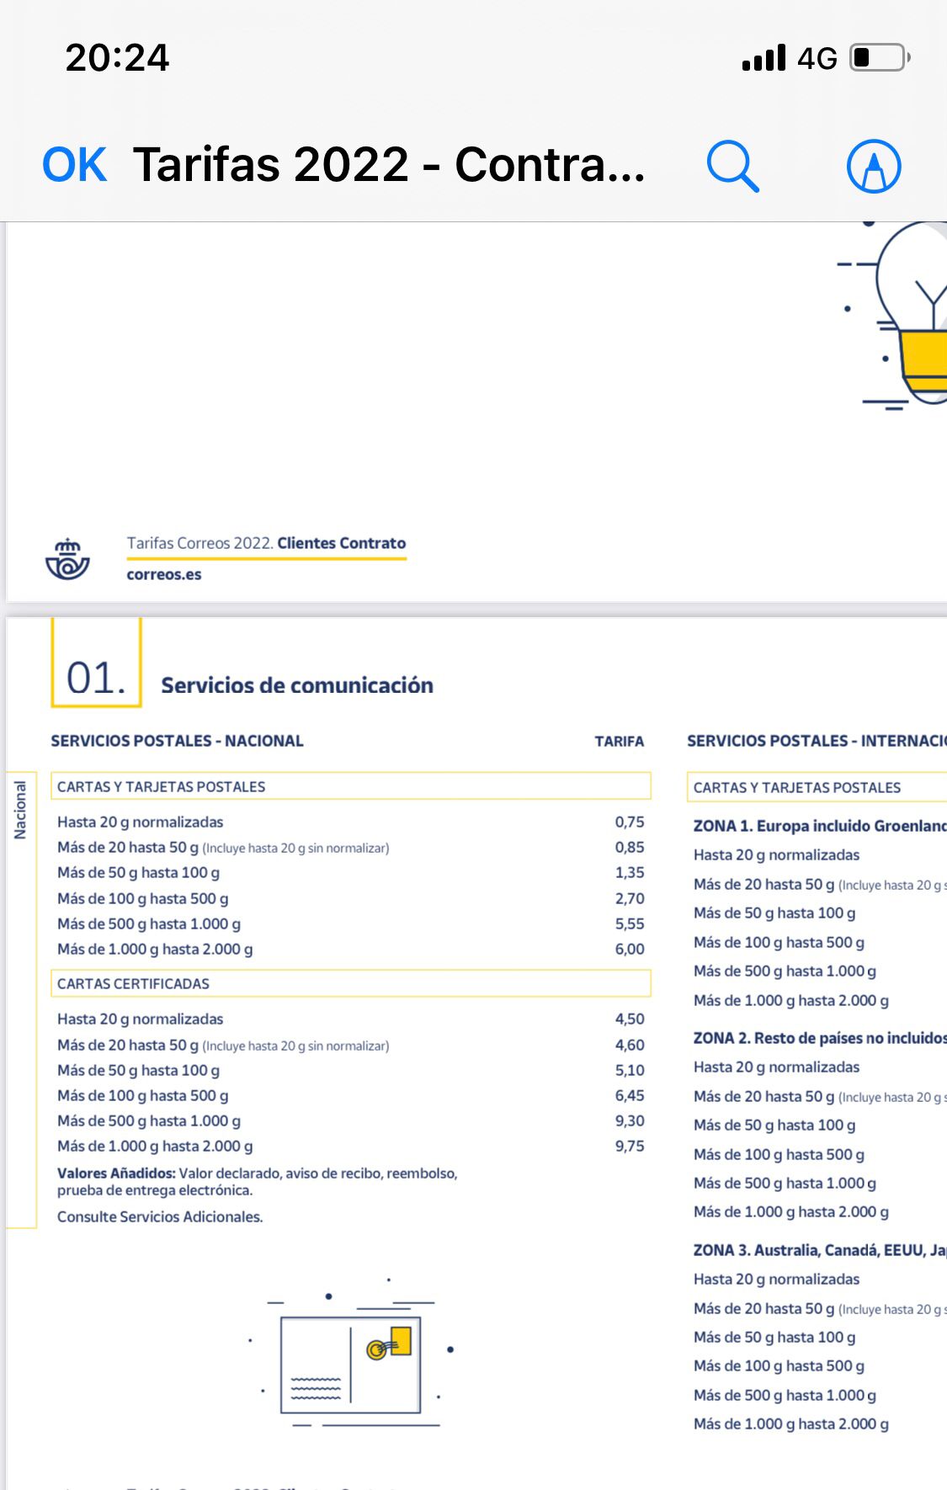The width and height of the screenshot is (947, 1490).
Task: Select Hasta 20 g normalizadas under ZONA 1
Action: click(777, 855)
